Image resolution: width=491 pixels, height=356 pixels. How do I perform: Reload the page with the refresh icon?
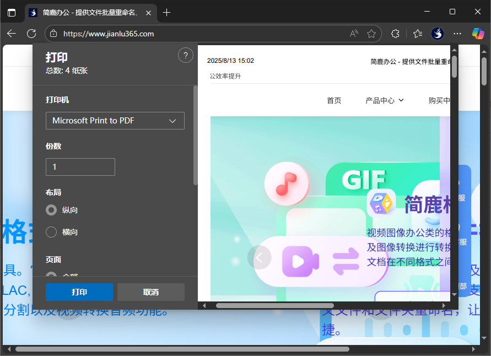[x=31, y=34]
